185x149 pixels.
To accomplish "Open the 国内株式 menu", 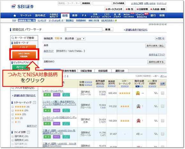I will [40, 16].
